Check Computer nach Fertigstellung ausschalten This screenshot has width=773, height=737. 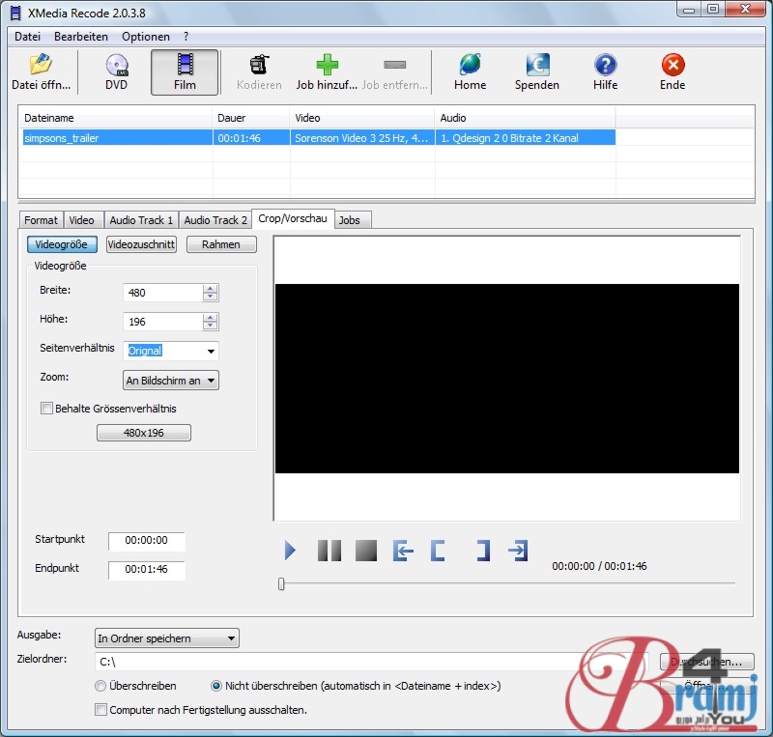pos(100,709)
